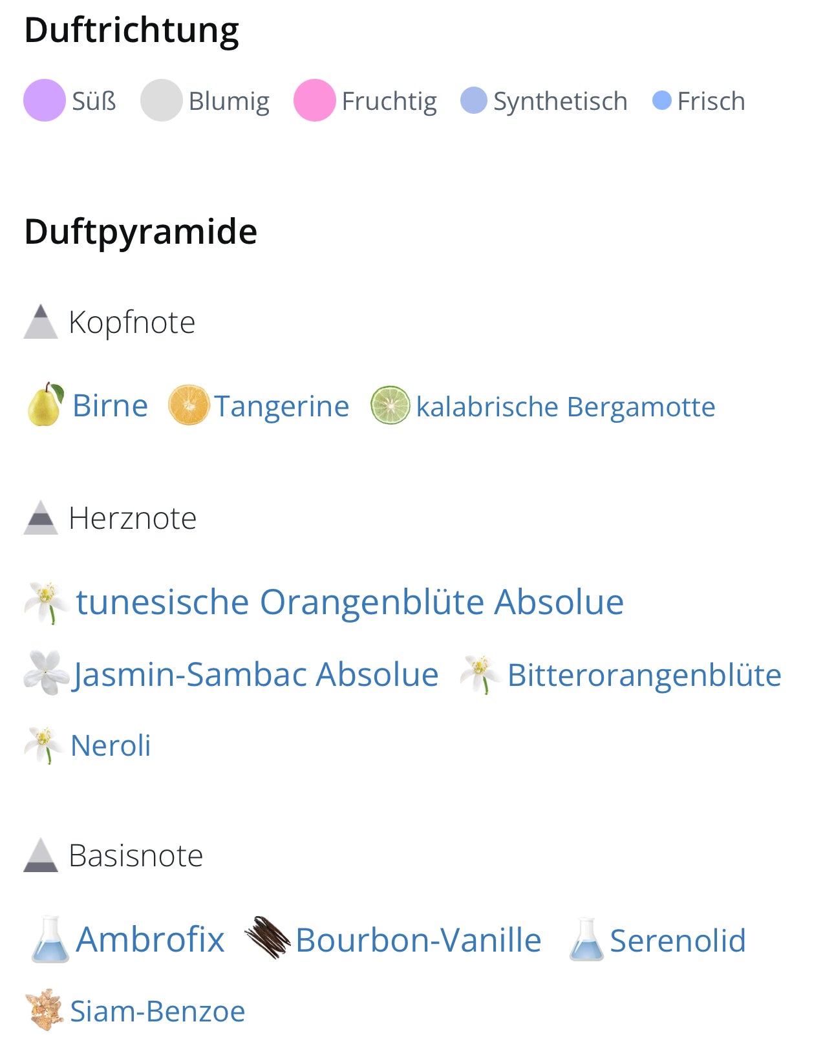Open the kalabrische Bergamotte note link

[x=565, y=407]
